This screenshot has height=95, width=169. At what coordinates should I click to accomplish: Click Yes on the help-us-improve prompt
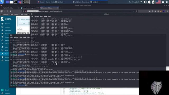24,23
